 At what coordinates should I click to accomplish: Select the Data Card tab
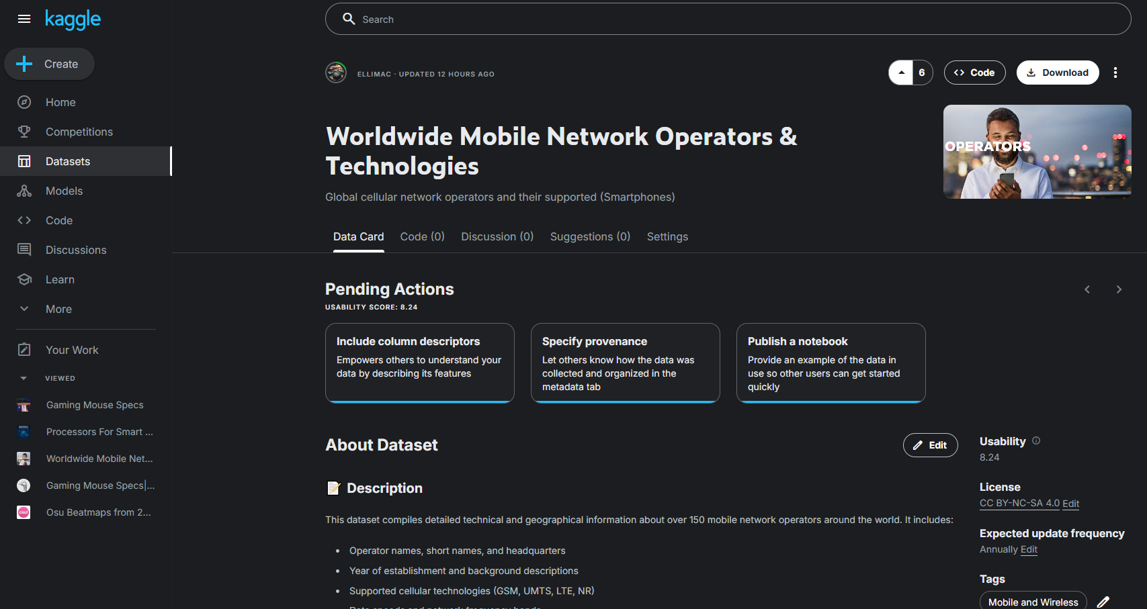click(358, 236)
